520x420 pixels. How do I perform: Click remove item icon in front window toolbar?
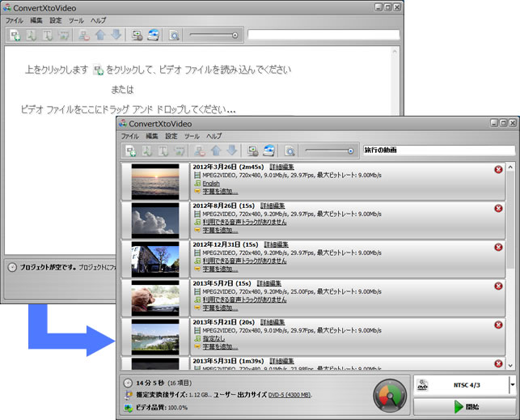click(199, 151)
